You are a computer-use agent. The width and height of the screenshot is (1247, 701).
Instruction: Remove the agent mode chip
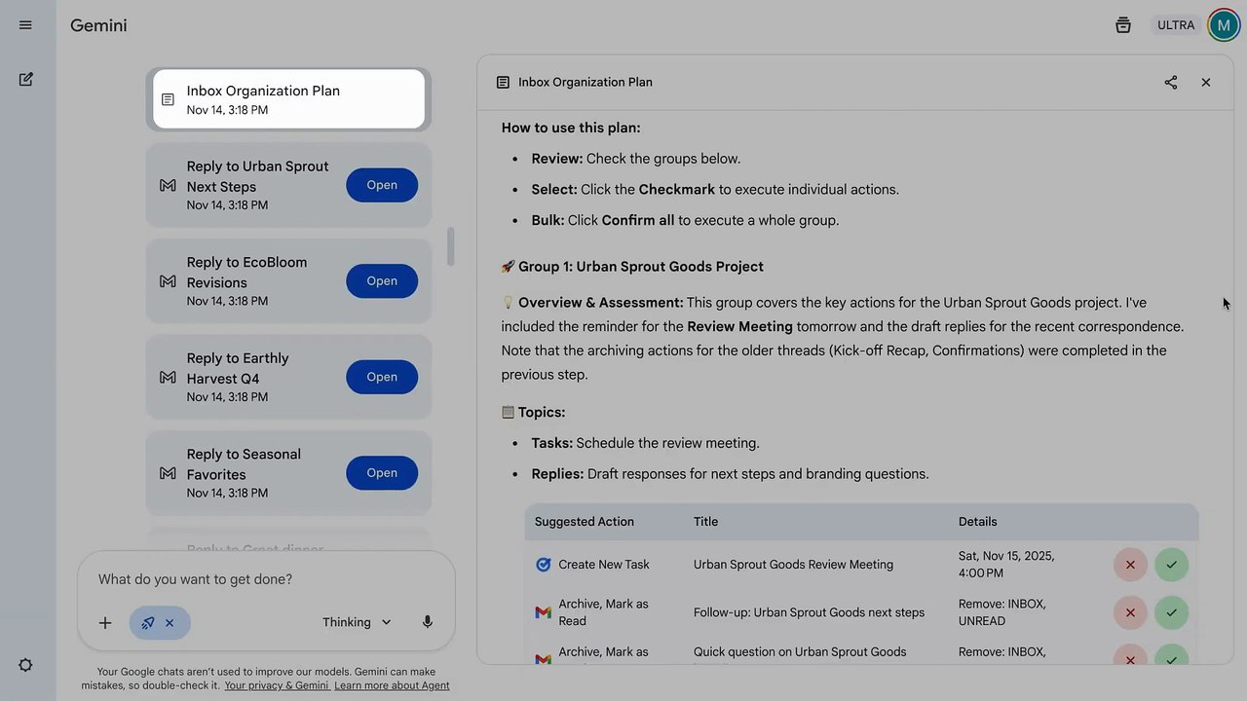pos(170,622)
